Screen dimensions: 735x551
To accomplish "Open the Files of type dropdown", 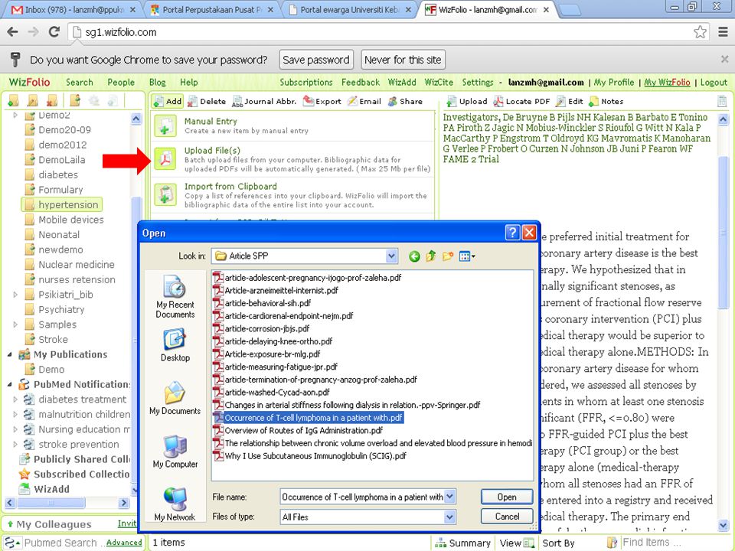I will [x=449, y=517].
